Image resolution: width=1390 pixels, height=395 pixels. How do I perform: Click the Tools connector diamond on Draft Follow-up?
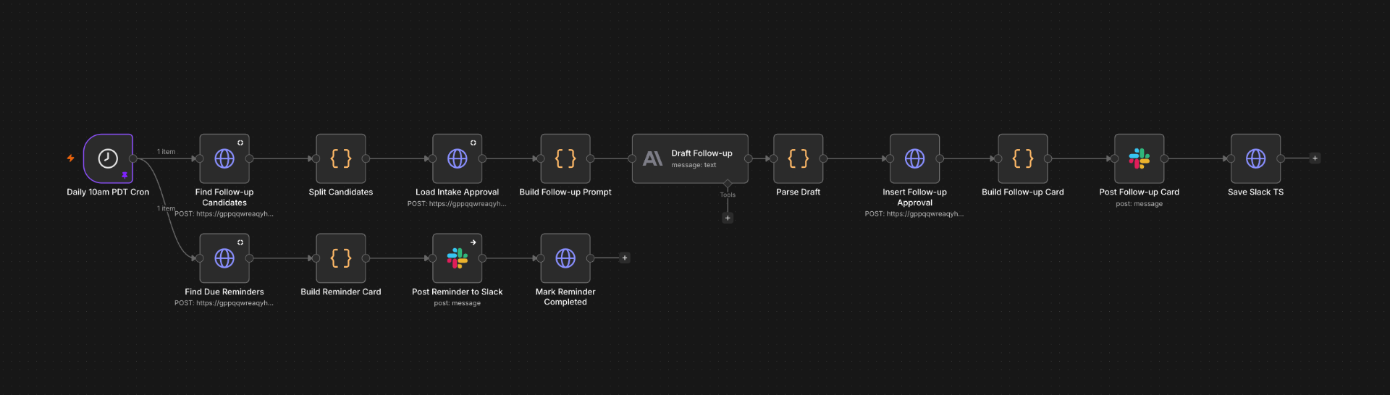click(x=728, y=184)
